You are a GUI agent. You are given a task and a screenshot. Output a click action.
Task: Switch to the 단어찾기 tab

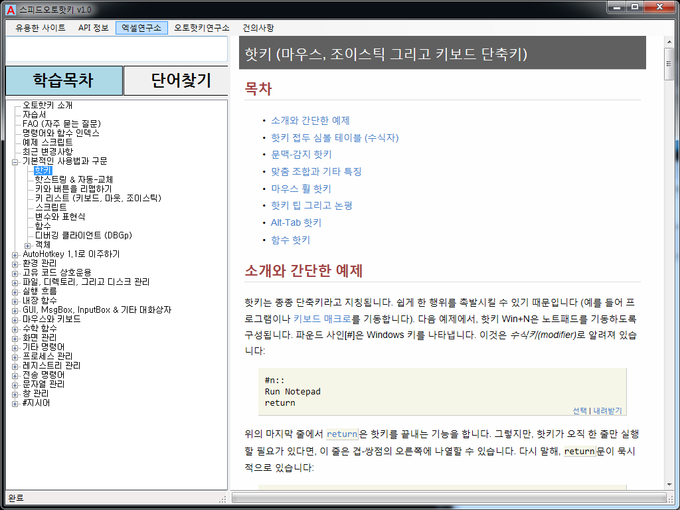point(176,80)
